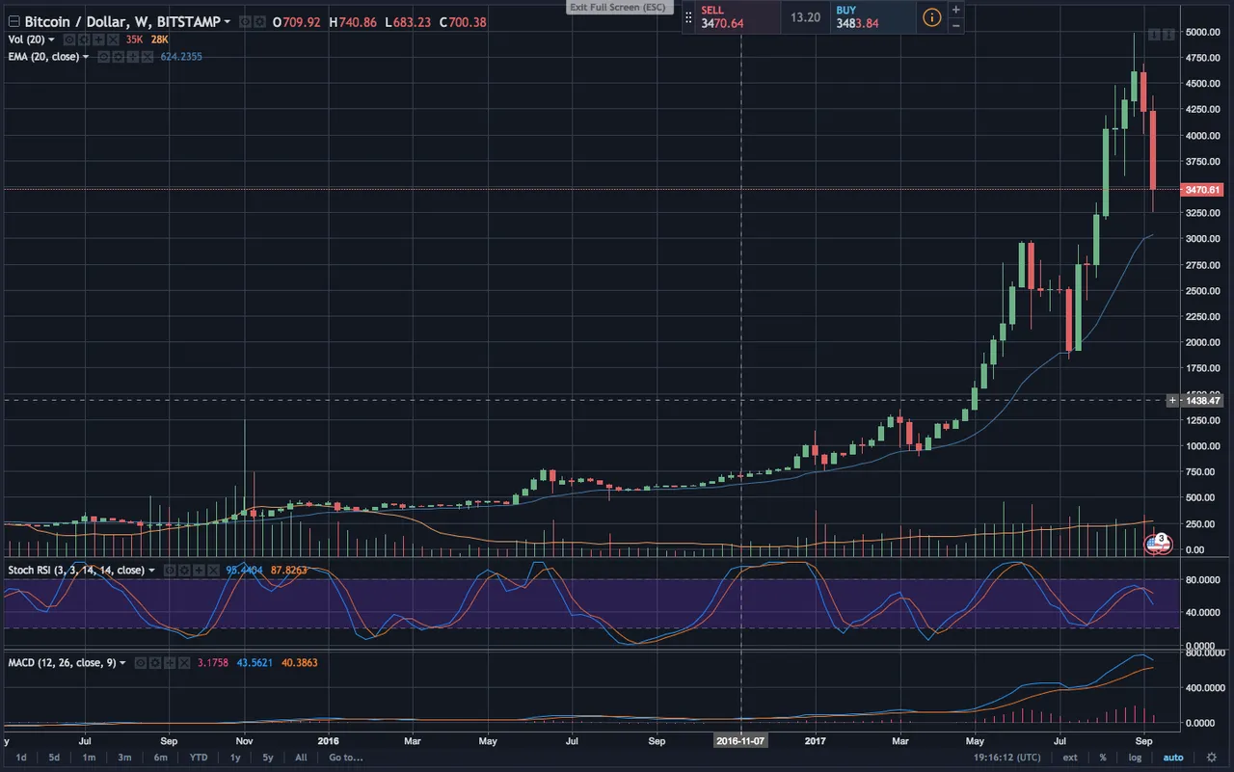Remove the Vol (20) indicator with X
The height and width of the screenshot is (772, 1234).
coord(113,40)
